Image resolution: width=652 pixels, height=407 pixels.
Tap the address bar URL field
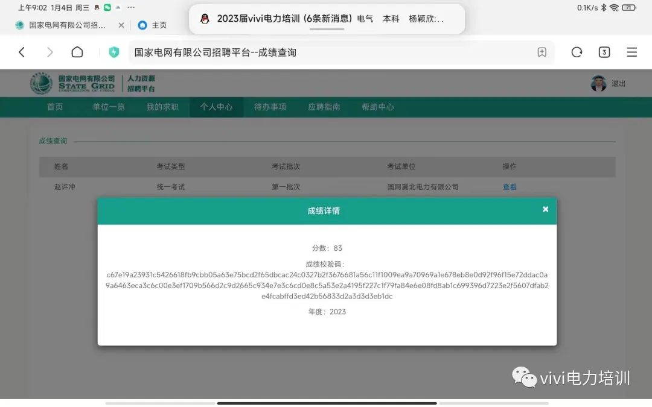click(x=326, y=52)
